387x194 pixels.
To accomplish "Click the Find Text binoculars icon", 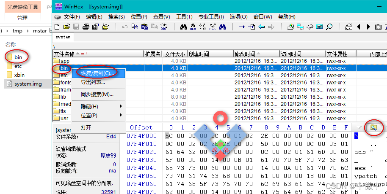I will coord(183,27).
